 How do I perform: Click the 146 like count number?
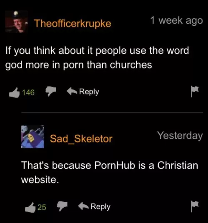(28, 92)
